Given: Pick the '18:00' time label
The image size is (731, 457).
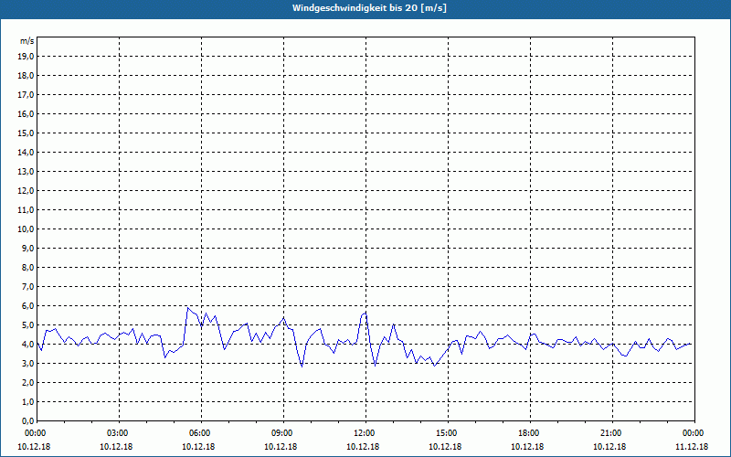Looking at the screenshot, I should 530,433.
